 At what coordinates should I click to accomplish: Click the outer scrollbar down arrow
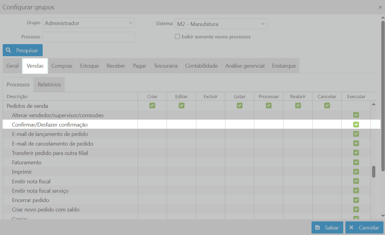pyautogui.click(x=383, y=216)
